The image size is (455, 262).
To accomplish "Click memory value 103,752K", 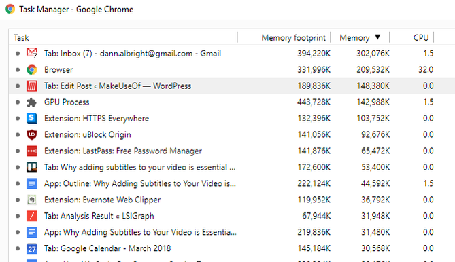I will (373, 118).
